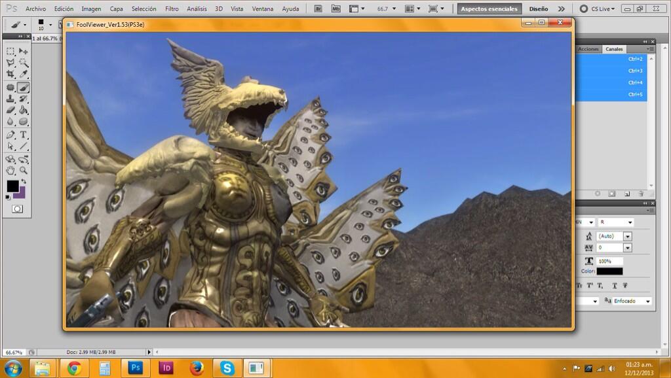Select the Eyedropper tool
The width and height of the screenshot is (671, 378).
pos(23,75)
